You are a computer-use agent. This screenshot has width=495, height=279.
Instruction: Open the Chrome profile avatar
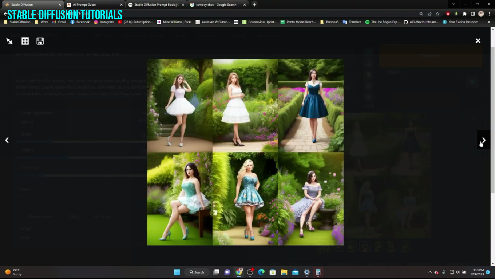[x=481, y=14]
